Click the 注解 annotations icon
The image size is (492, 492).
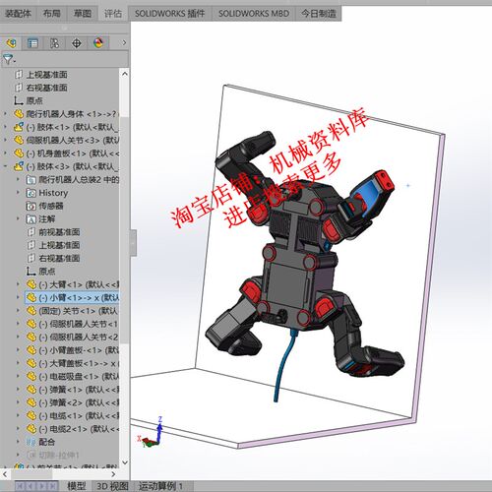click(31, 218)
